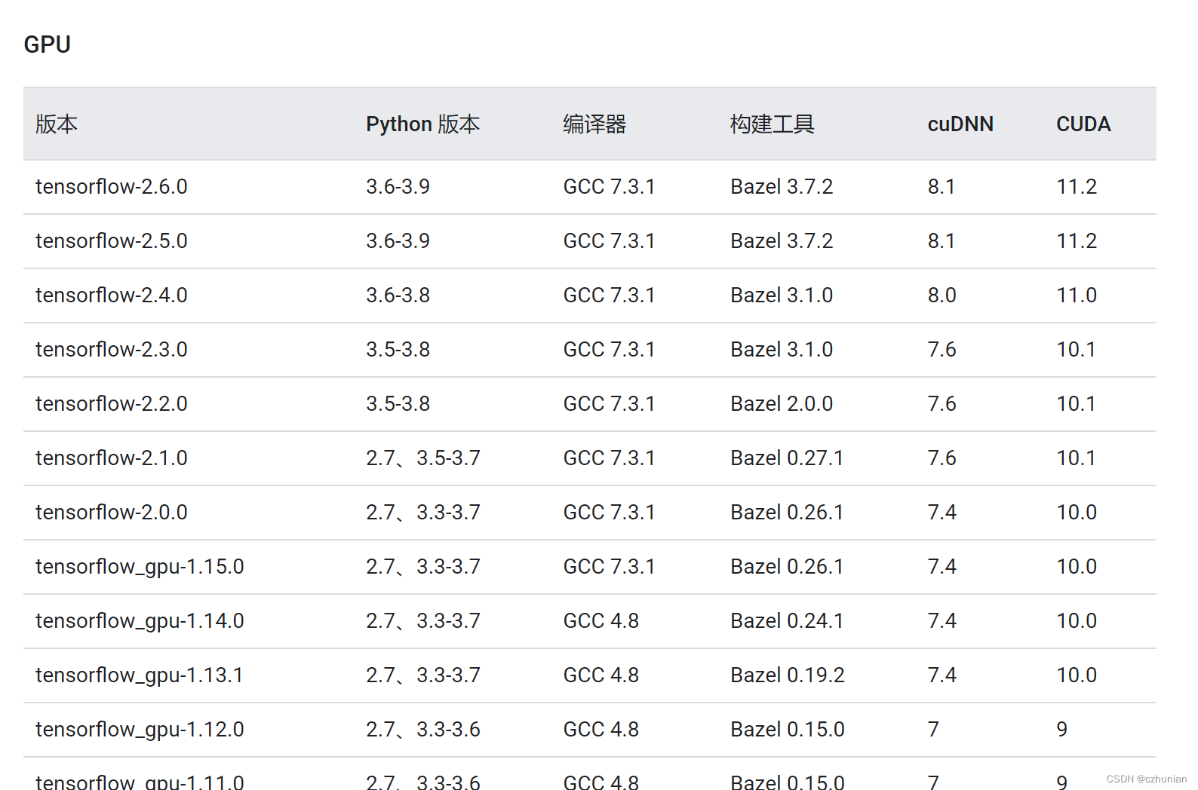Click CUDA 10.0 in tensorflow-2.0.0 row
Screen dimensions: 1198x790
pyautogui.click(x=1077, y=512)
